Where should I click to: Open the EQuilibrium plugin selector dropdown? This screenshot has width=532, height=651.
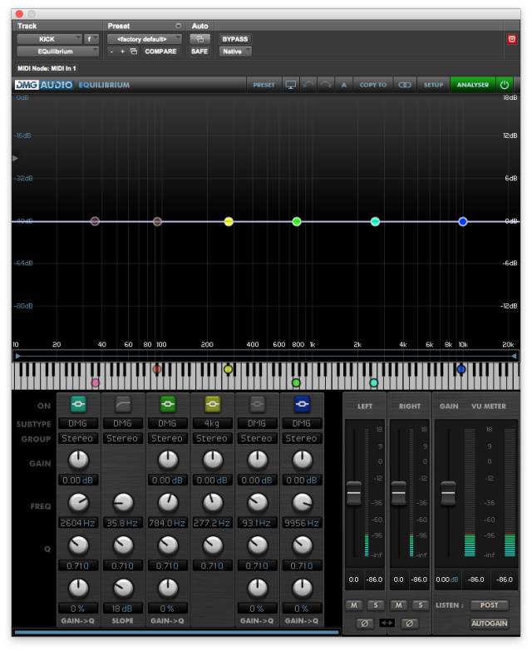click(57, 52)
